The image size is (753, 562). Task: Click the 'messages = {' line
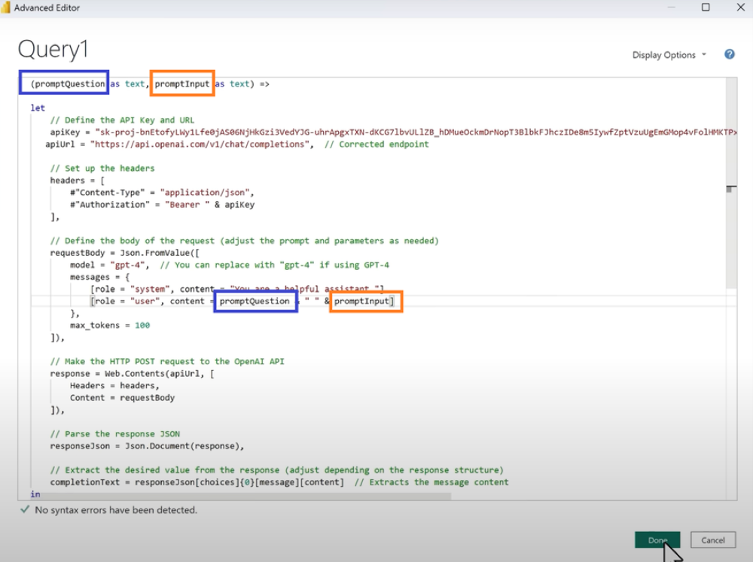coord(100,277)
